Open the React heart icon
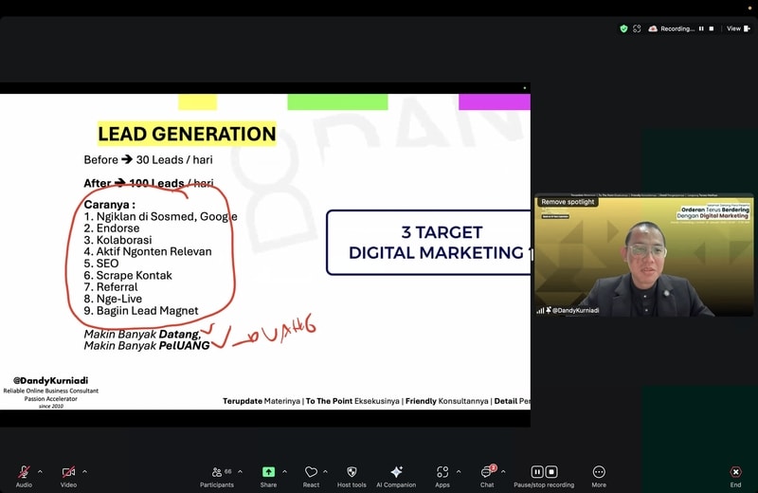Image resolution: width=758 pixels, height=493 pixels. point(311,472)
